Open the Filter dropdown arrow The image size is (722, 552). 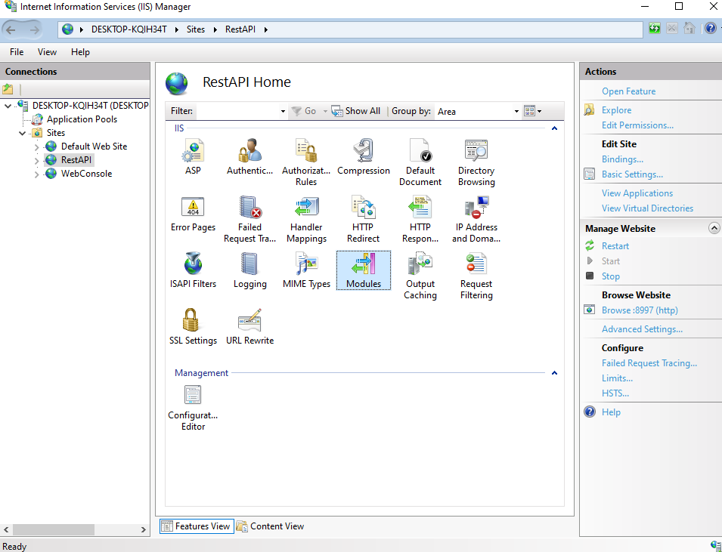pos(283,111)
